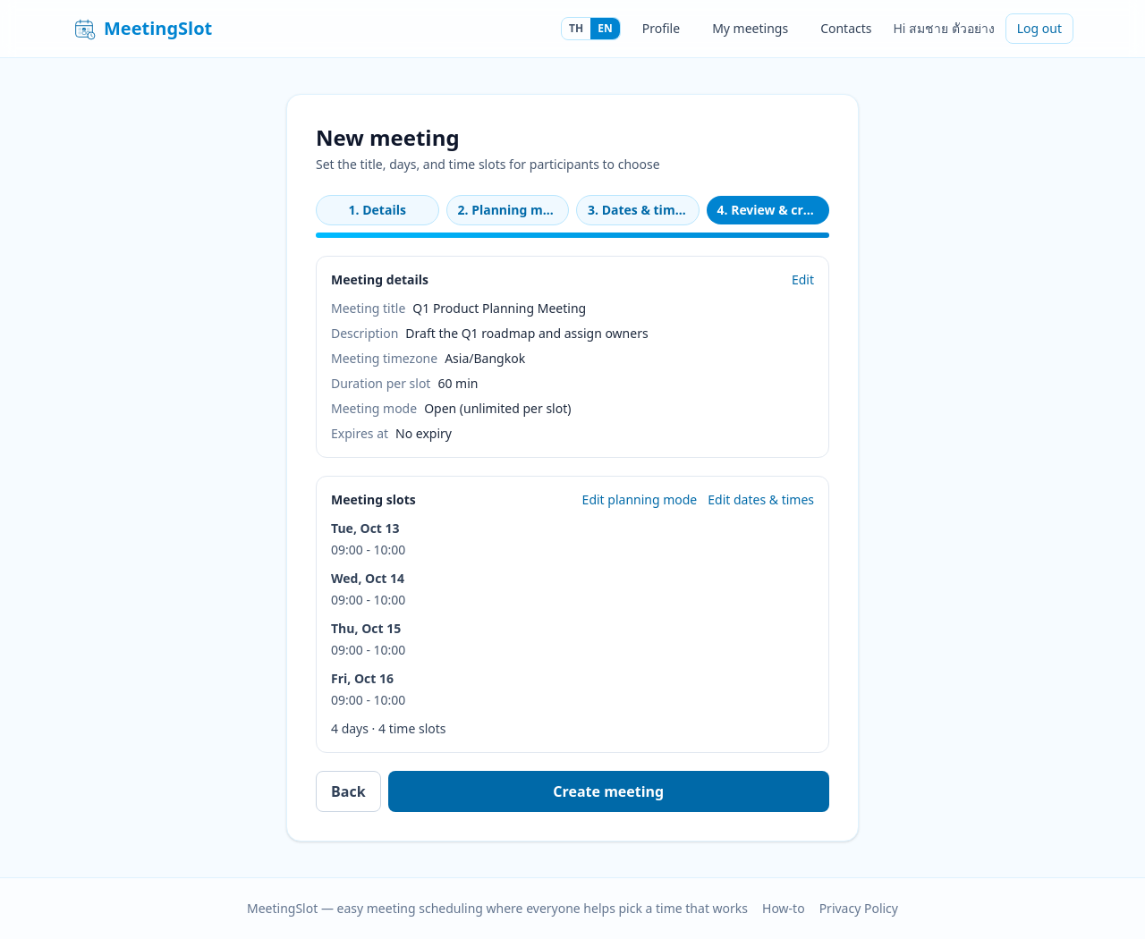The image size is (1145, 939).
Task: Click the wizard progress bar
Action: pyautogui.click(x=572, y=235)
